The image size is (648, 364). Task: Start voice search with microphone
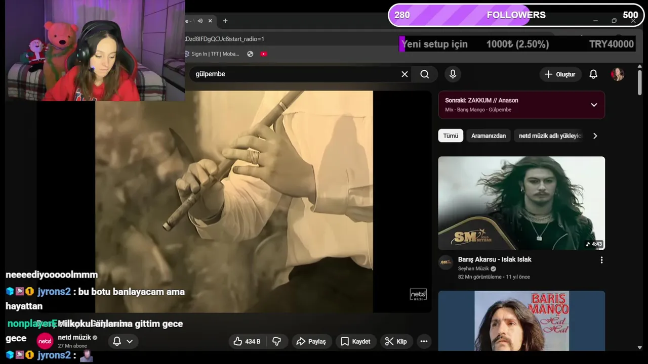pyautogui.click(x=453, y=74)
